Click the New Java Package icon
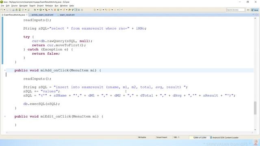This screenshot has height=146, width=260. click(55, 10)
